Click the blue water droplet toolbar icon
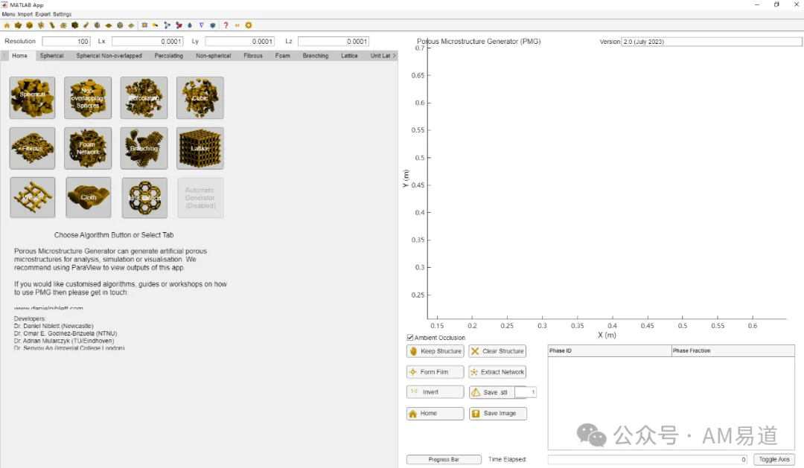804x468 pixels. 190,25
